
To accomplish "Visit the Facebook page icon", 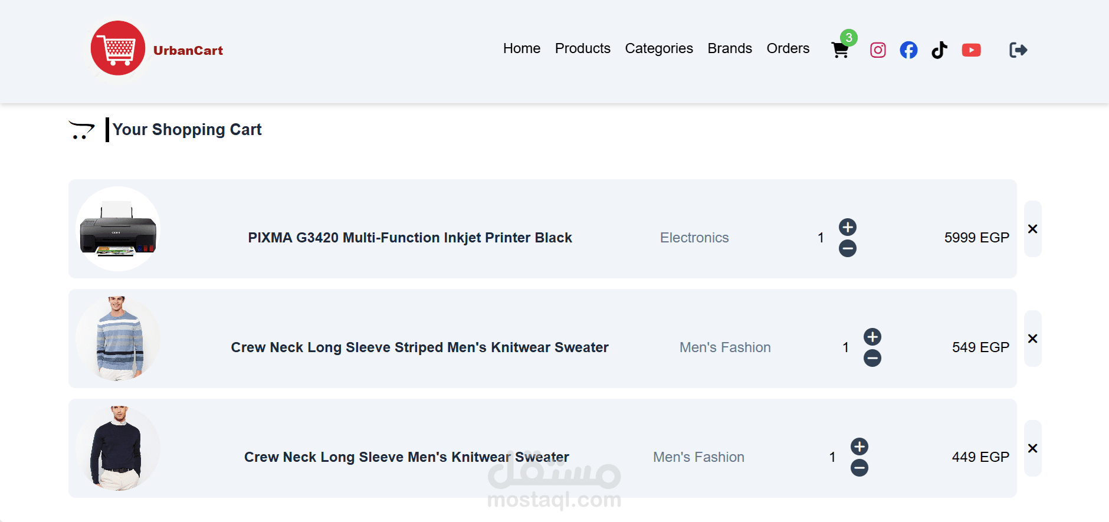I will point(908,50).
